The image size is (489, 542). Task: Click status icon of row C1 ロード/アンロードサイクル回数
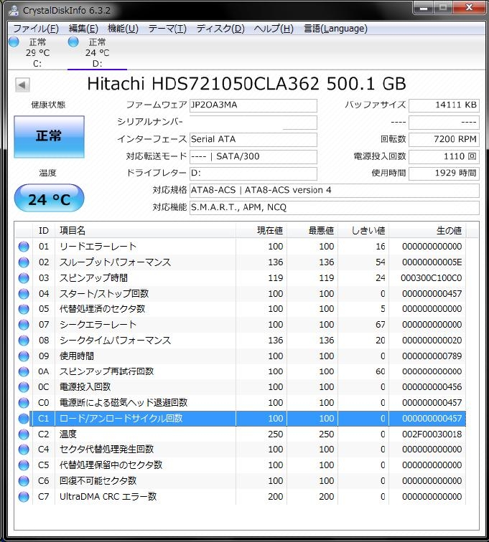click(24, 419)
